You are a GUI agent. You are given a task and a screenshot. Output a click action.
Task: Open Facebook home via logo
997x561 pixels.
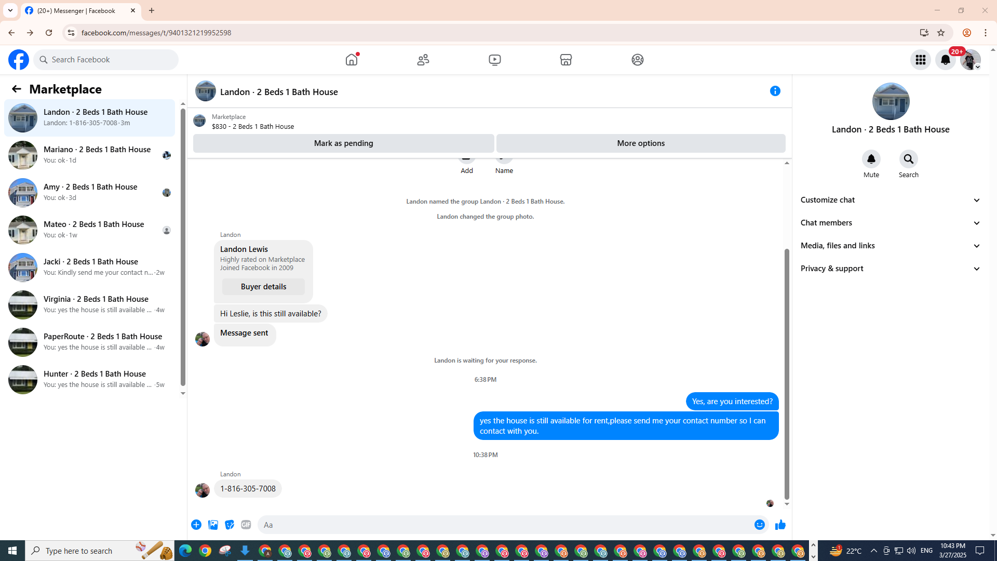[19, 60]
